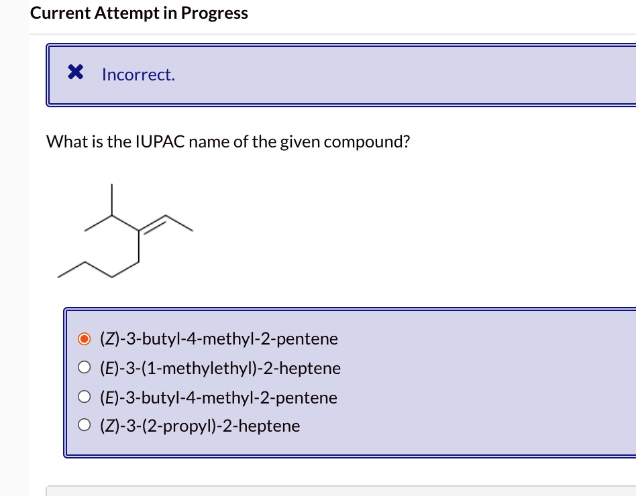Click the word Incorrect in the banner
Image resolution: width=636 pixels, height=496 pixels.
click(138, 74)
